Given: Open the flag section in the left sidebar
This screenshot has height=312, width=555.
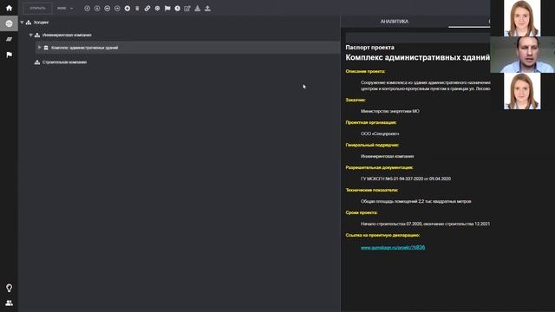Looking at the screenshot, I should click(10, 55).
